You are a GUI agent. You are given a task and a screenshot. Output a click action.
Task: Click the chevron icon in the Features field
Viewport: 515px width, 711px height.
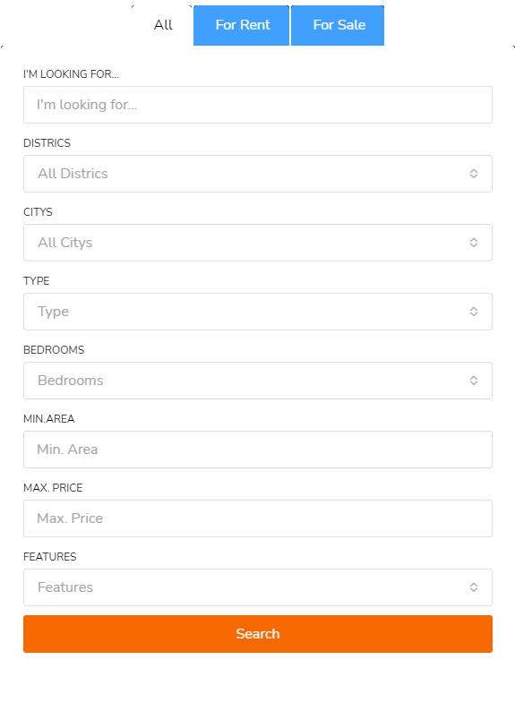coord(474,587)
